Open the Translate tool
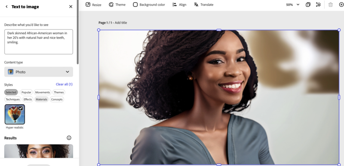This screenshot has height=166, width=344. [x=203, y=5]
